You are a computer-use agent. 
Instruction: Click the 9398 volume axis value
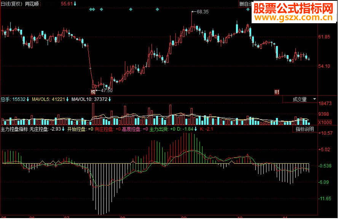click(x=324, y=114)
